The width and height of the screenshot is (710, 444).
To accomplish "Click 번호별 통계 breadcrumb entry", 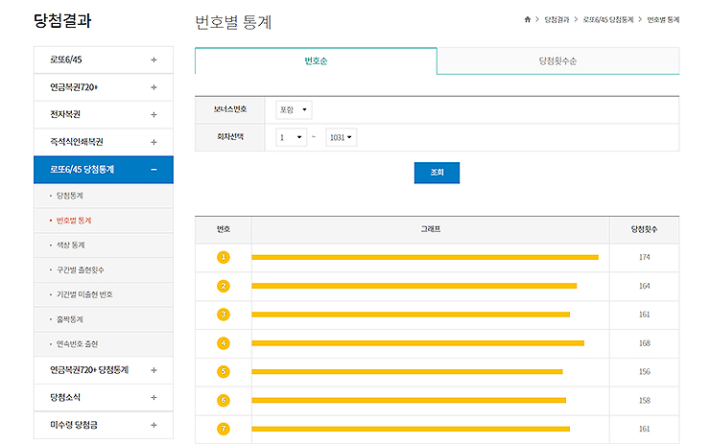I will pos(663,19).
